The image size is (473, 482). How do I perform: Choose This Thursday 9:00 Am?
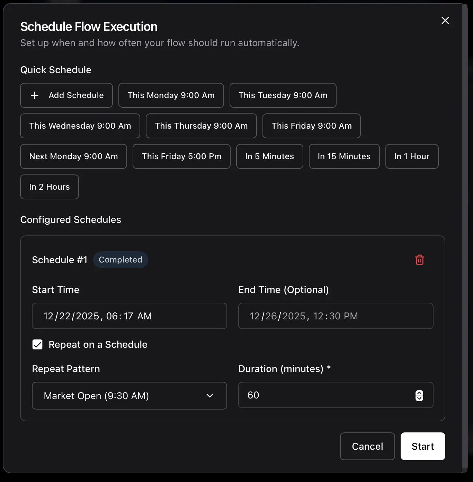(201, 126)
